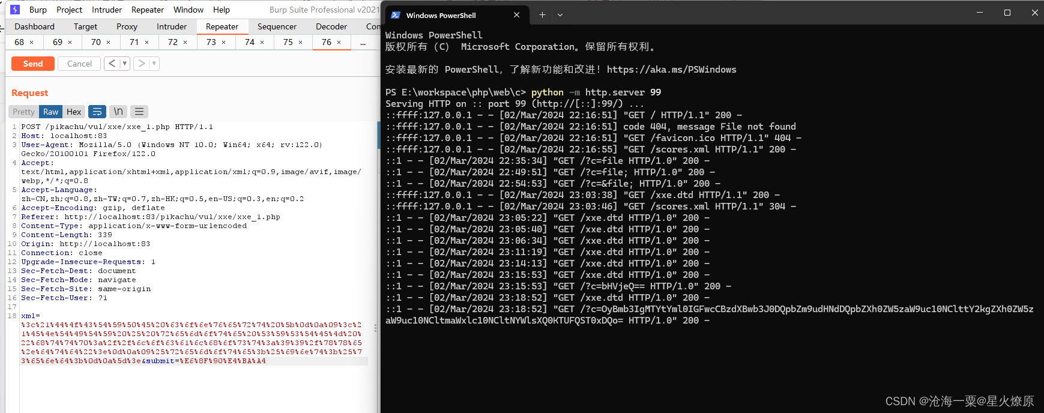
Task: Select Repeater request tab 70
Action: tap(96, 42)
